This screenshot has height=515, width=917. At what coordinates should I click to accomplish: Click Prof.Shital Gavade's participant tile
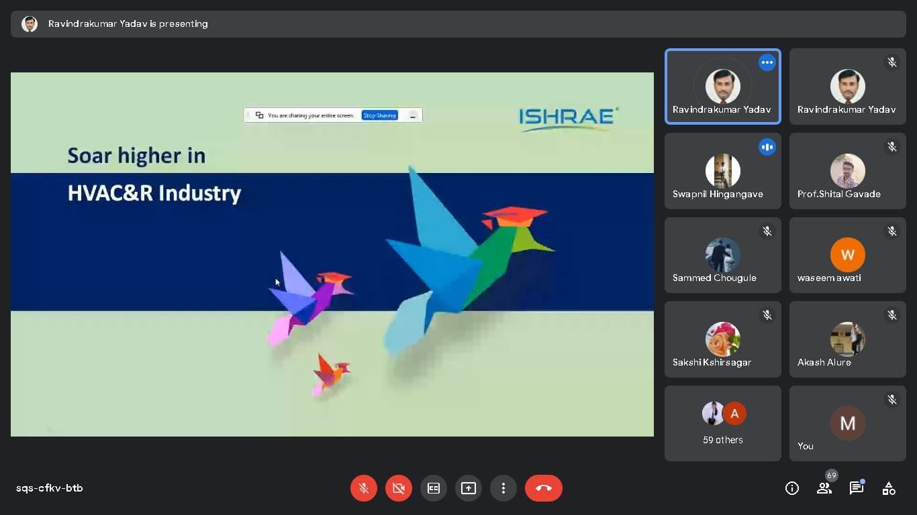coord(847,171)
